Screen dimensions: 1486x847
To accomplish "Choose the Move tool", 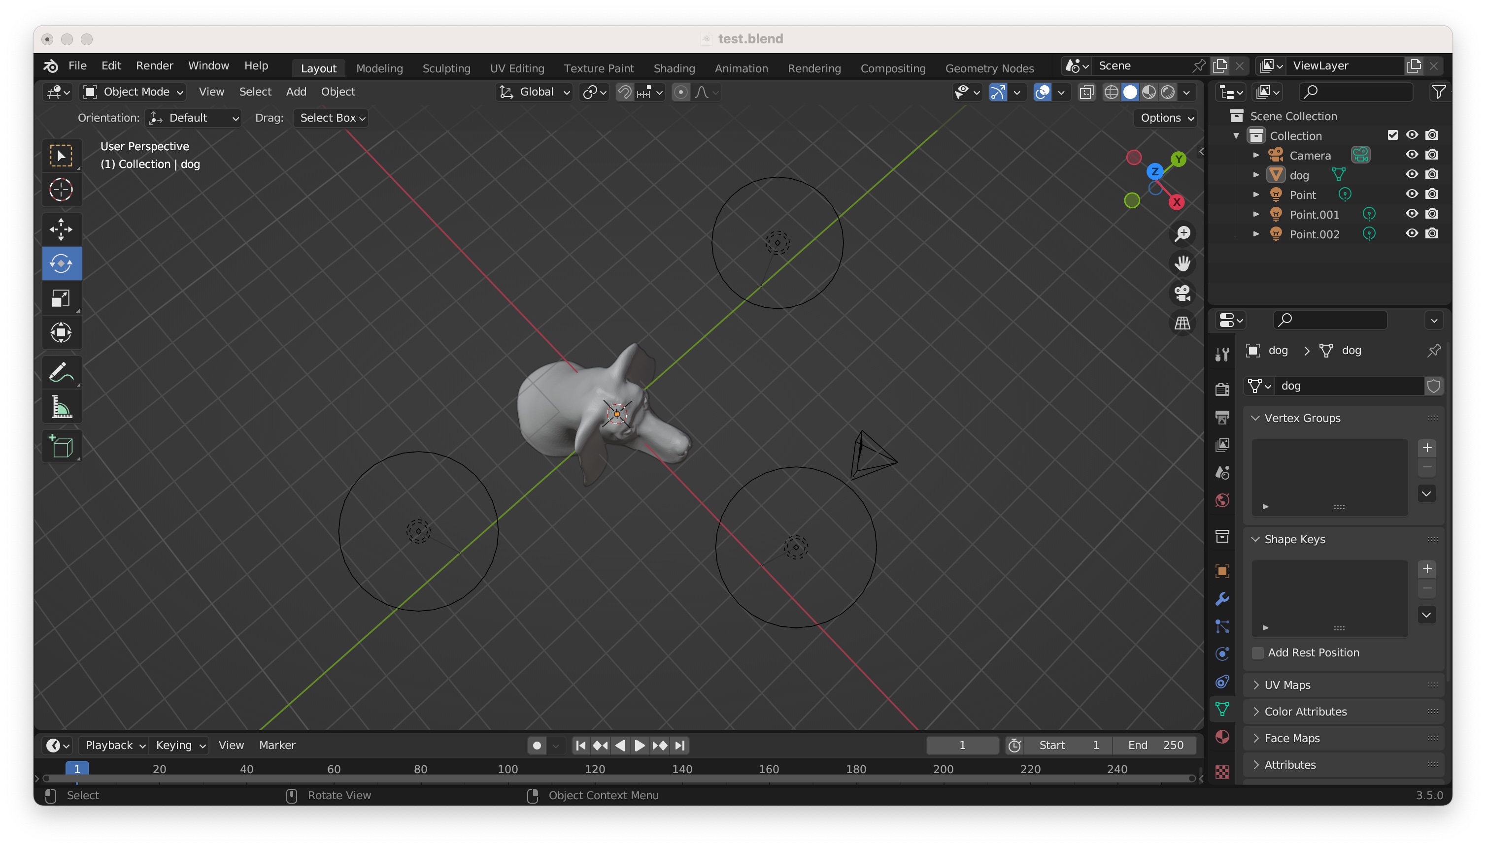I will click(61, 229).
